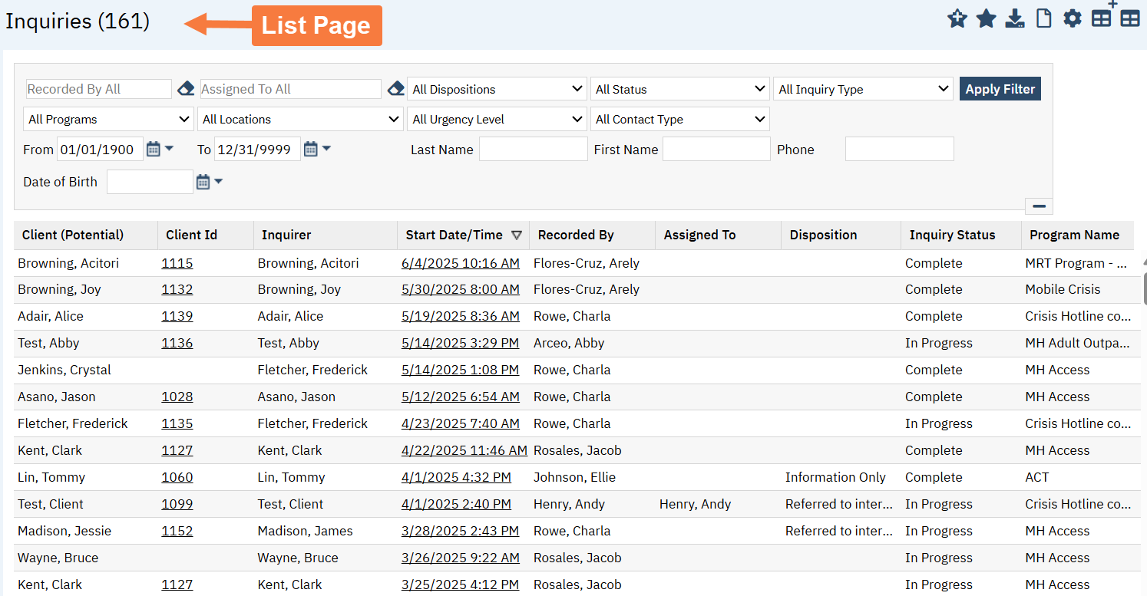This screenshot has width=1147, height=596.
Task: Open client 1115 Browning, Acitori
Action: click(x=177, y=262)
